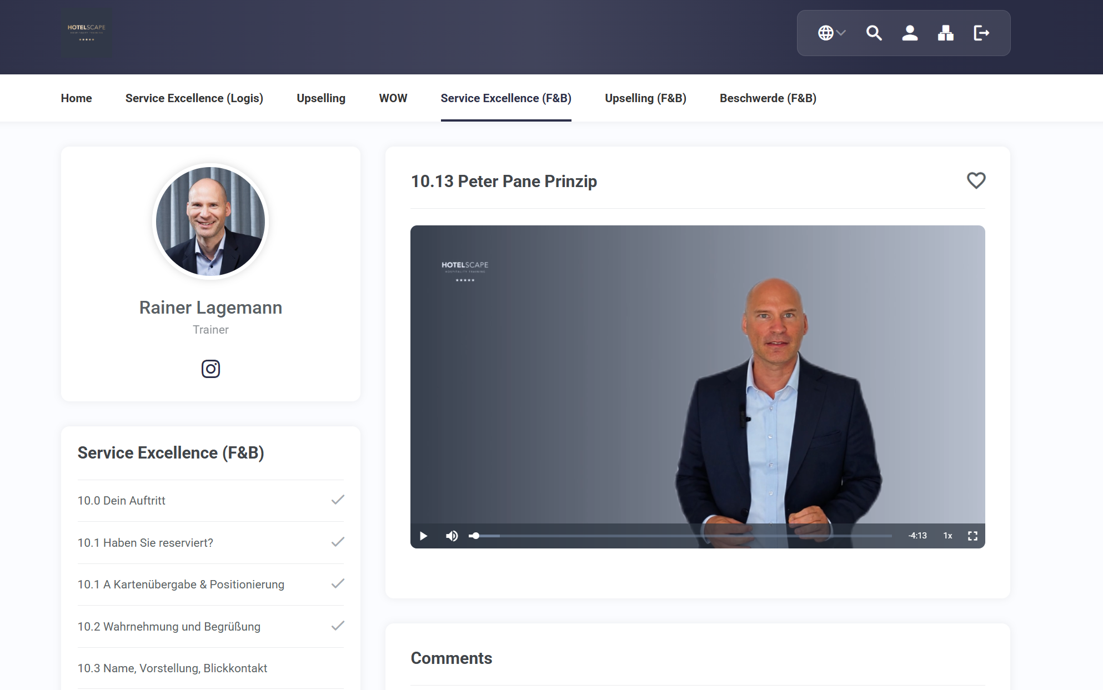This screenshot has height=690, width=1103.
Task: Open lesson 10.3 Name, Vorstellung, Blickkontakt
Action: [x=172, y=668]
